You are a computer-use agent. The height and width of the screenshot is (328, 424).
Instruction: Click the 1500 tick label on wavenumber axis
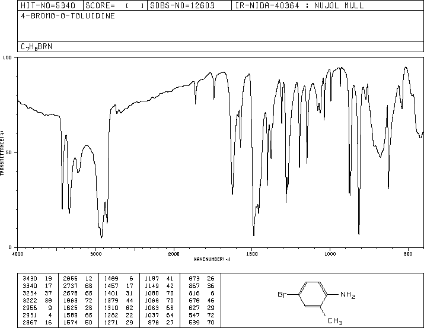pos(252,254)
